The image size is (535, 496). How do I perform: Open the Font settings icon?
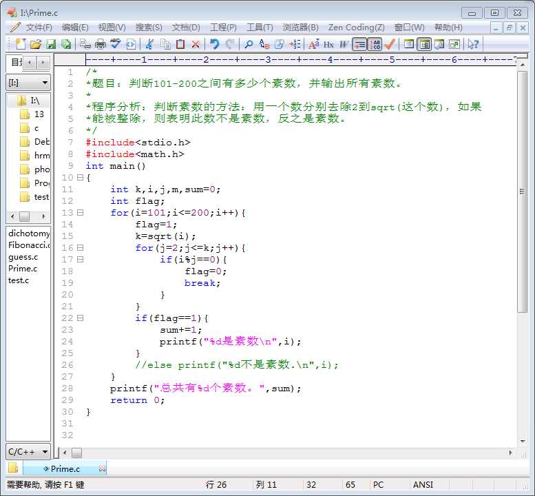coord(314,44)
